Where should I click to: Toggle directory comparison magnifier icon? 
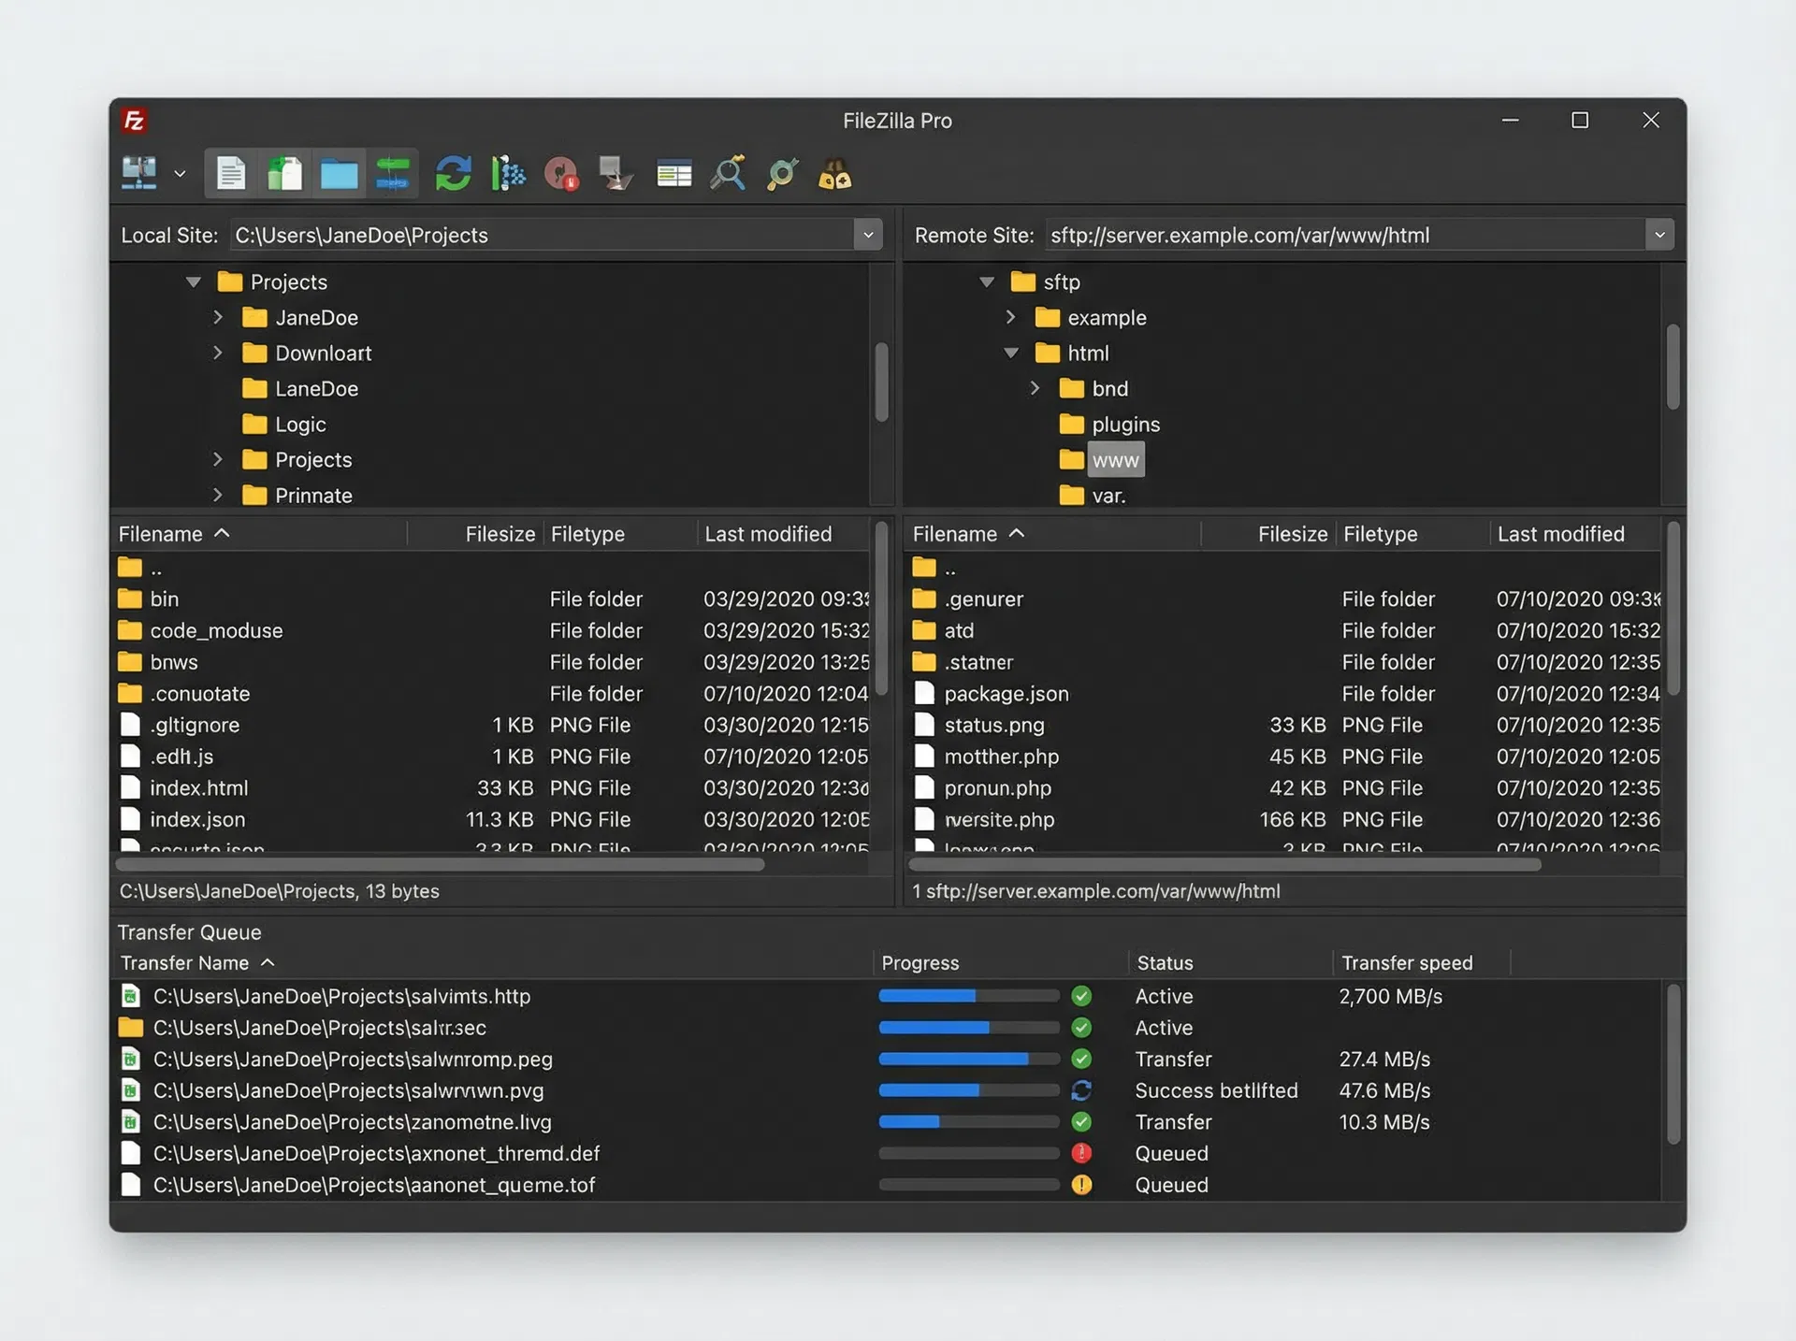728,174
